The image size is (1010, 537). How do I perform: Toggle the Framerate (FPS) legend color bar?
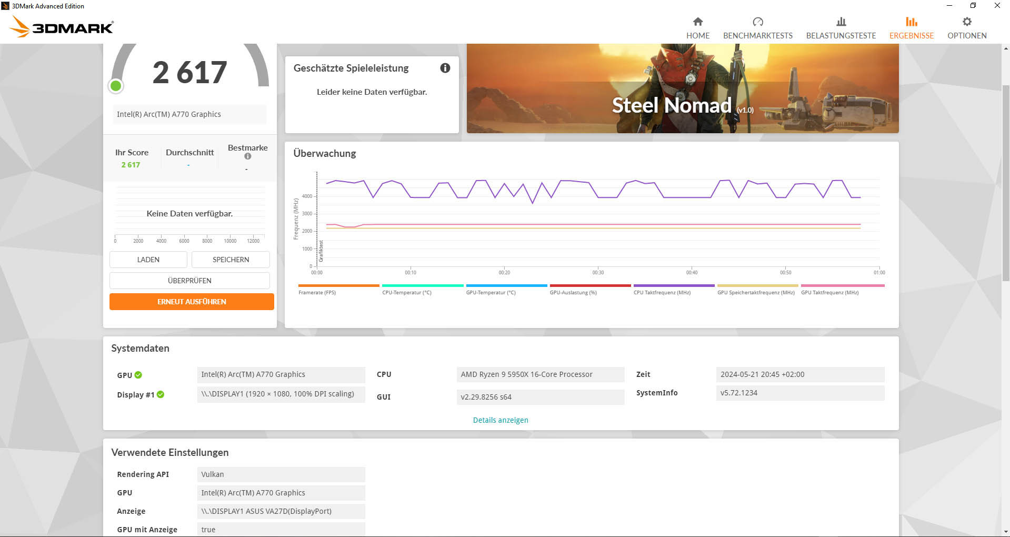click(339, 285)
